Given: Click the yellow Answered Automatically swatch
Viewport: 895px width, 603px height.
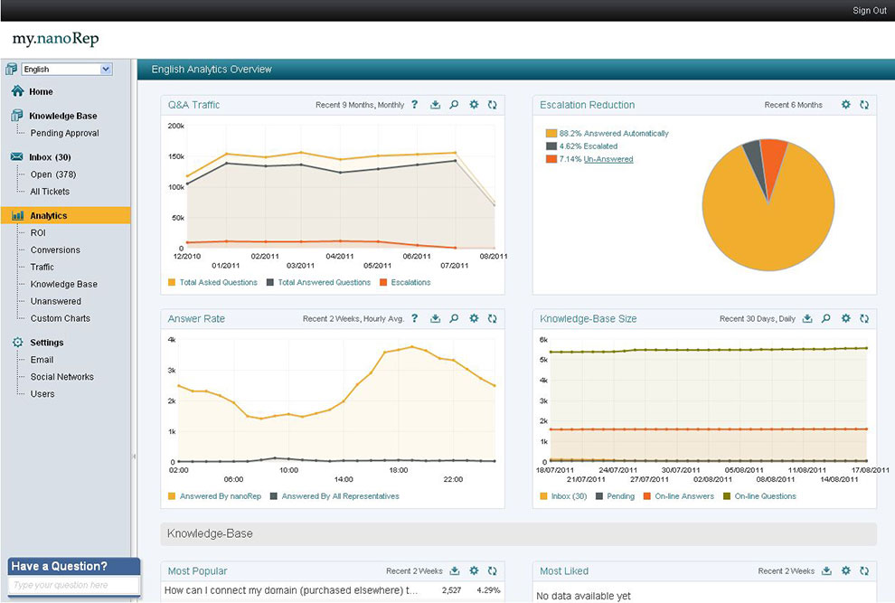Looking at the screenshot, I should coord(551,133).
